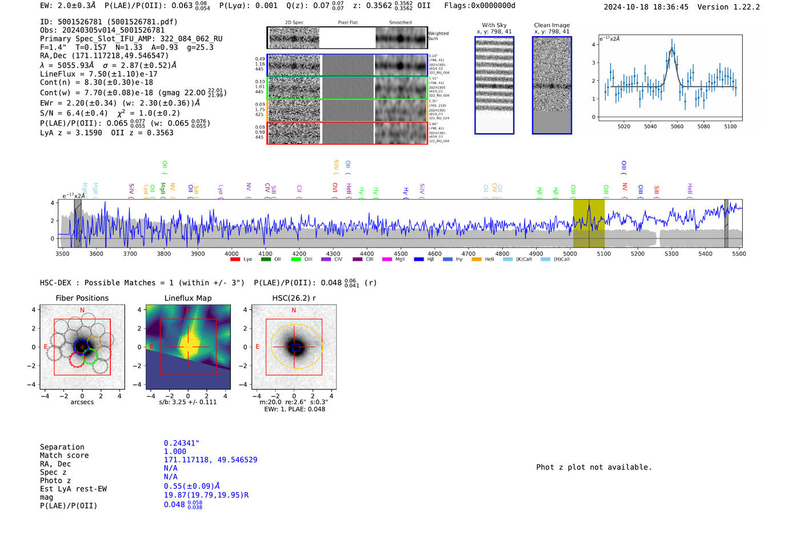Click the magenta MgII legend swatch

click(x=387, y=259)
